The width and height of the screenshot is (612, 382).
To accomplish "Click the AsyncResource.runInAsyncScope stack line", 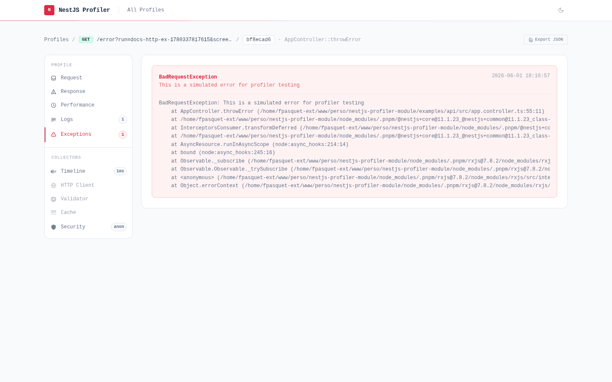I will pyautogui.click(x=260, y=144).
